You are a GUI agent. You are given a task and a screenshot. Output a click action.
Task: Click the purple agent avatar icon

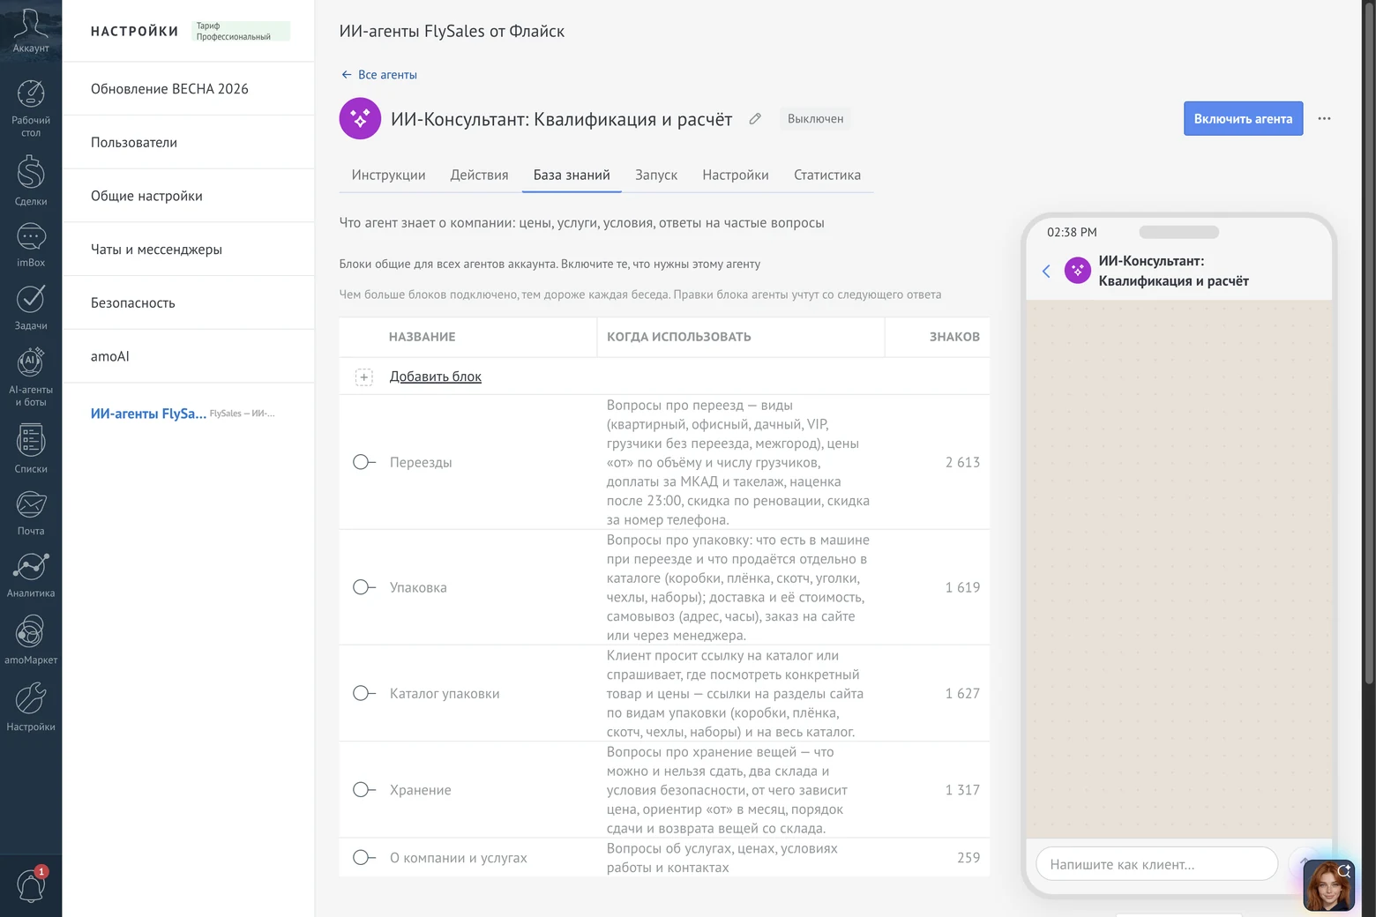coord(360,118)
